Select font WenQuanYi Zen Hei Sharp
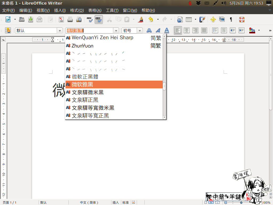 point(114,38)
